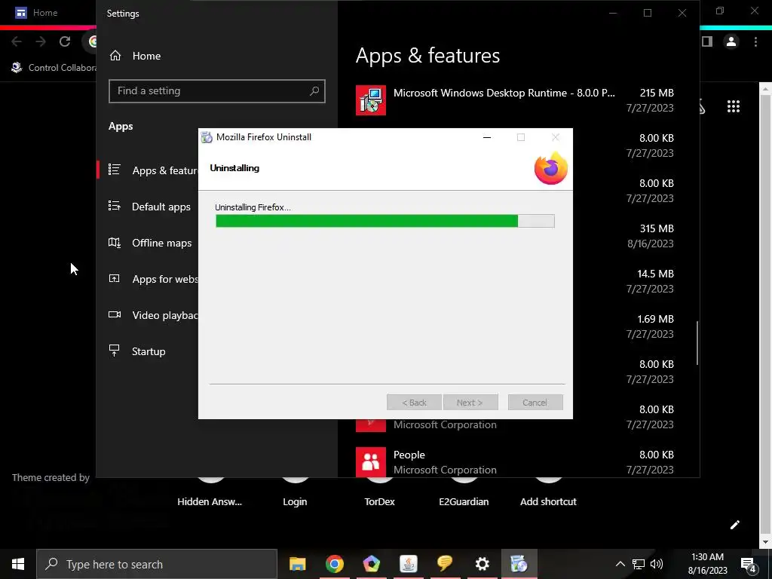Open the yellow chat bubble taskbar app
The height and width of the screenshot is (579, 772).
tap(445, 564)
